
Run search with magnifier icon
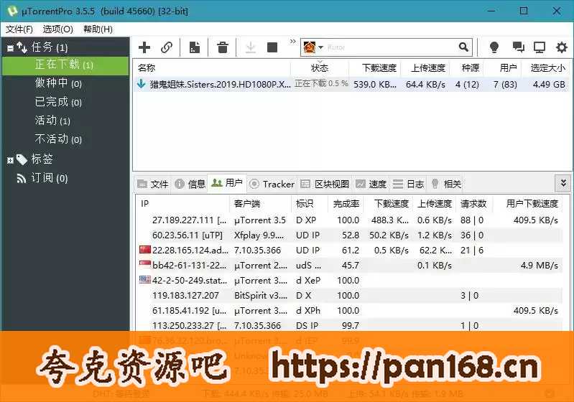(463, 47)
